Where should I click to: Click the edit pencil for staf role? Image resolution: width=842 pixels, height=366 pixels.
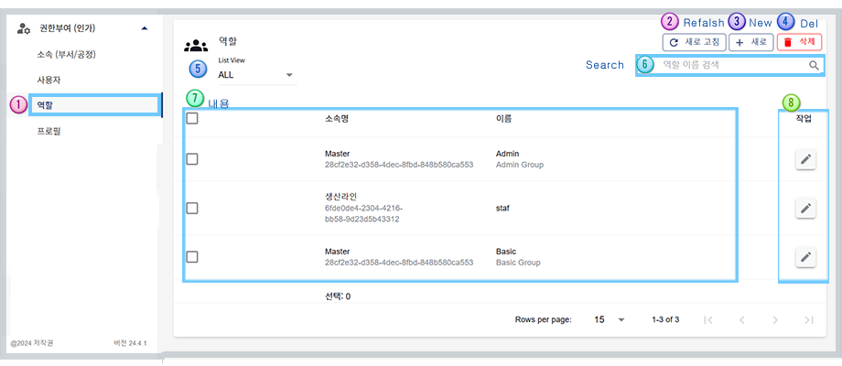pos(805,209)
